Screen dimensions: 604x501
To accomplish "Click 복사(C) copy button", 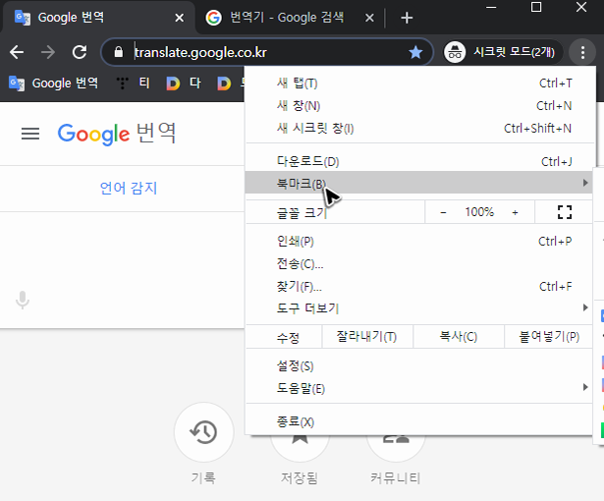I will click(x=459, y=337).
